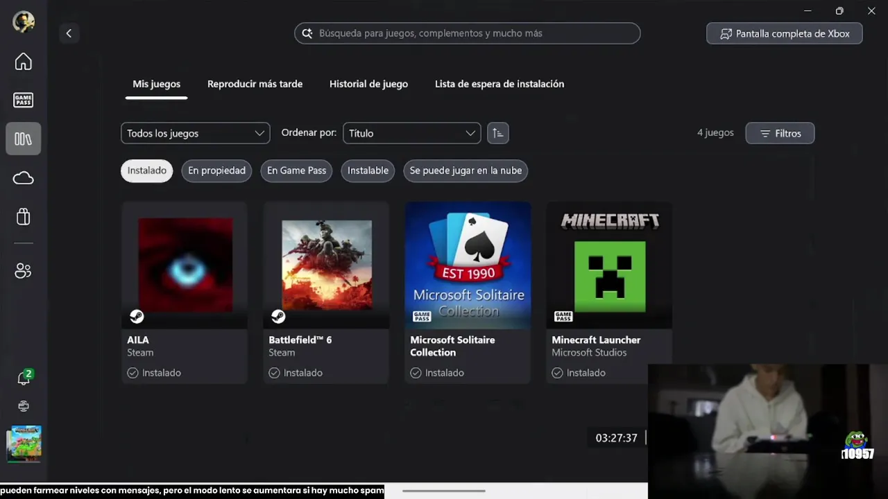This screenshot has height=499, width=888.
Task: Click the 4 juegos count label
Action: coord(715,132)
